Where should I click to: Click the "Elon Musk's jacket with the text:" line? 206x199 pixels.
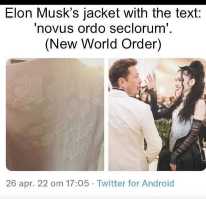pyautogui.click(x=103, y=13)
